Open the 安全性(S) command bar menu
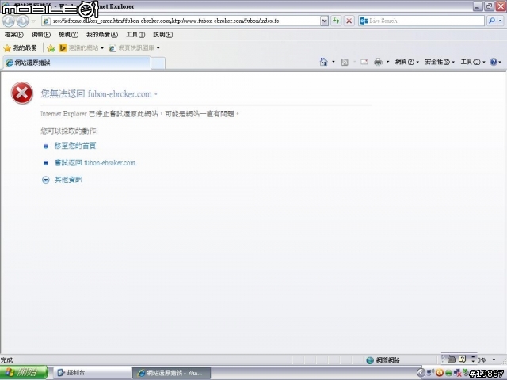507x380 pixels. (440, 62)
